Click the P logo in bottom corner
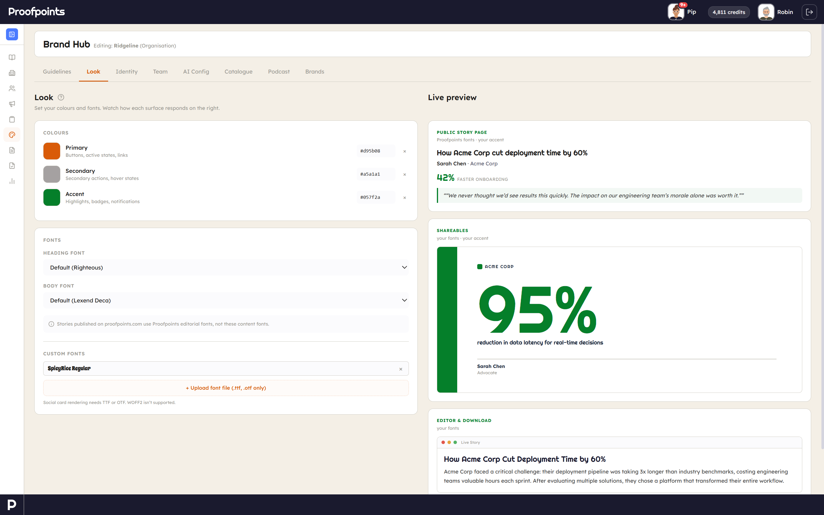This screenshot has height=515, width=824. point(12,504)
